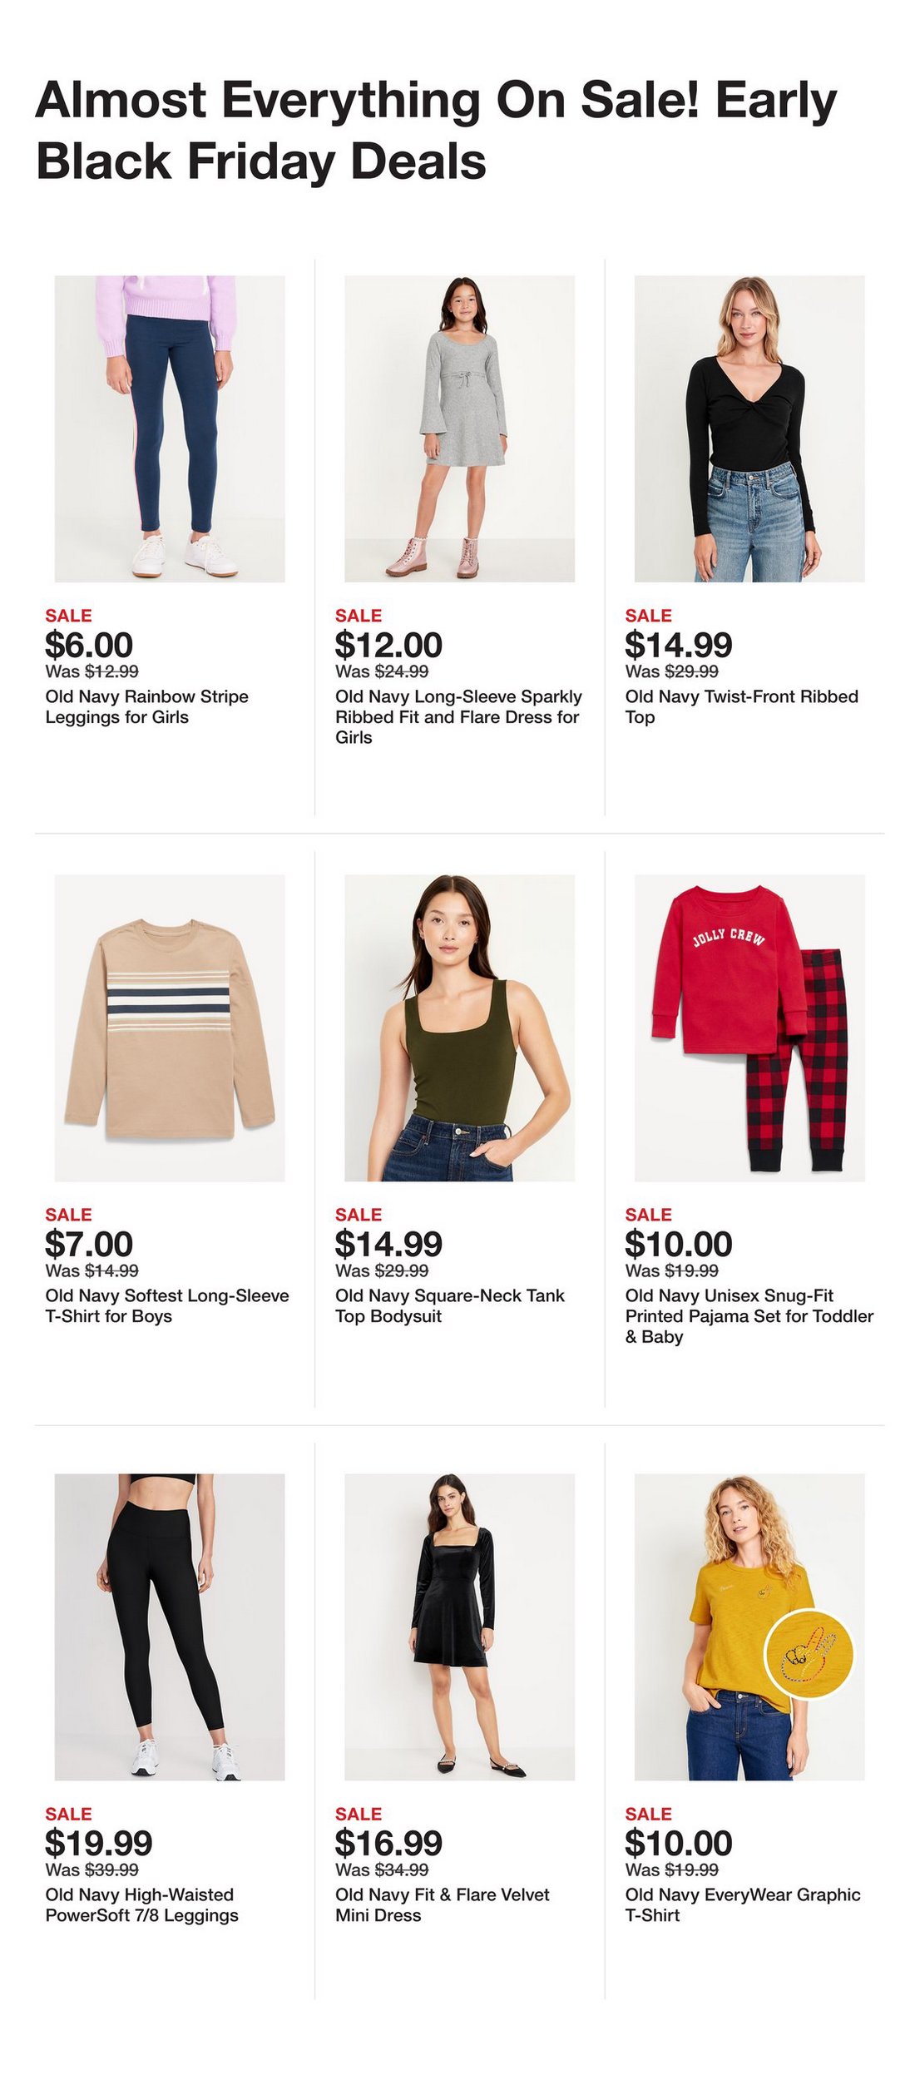Screen dimensions: 920x2080
Task: Open Unisex Snug-Fit Printed Pajama Set link
Action: (749, 1315)
